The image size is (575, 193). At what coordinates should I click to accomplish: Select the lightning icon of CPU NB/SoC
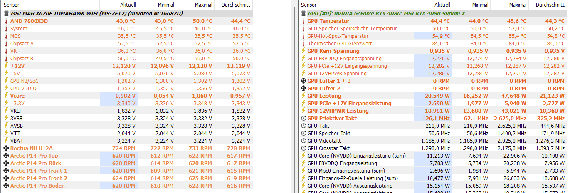click(x=6, y=81)
